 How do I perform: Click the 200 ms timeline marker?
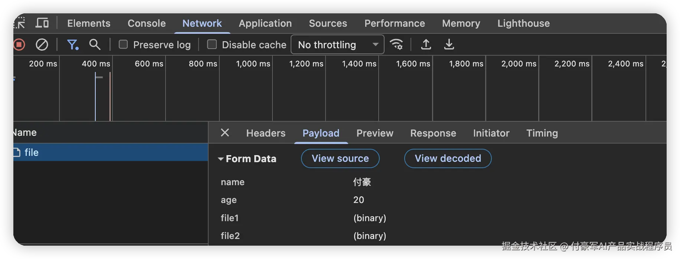(43, 63)
